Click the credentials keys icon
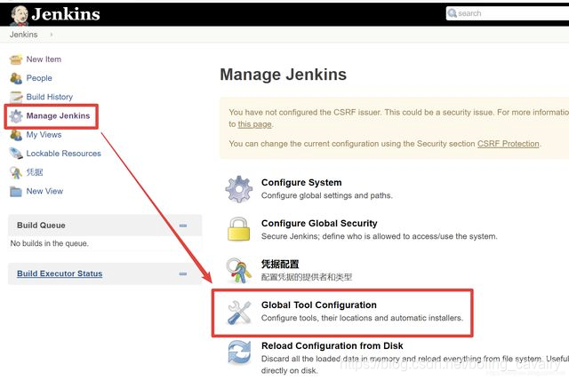This screenshot has height=380, width=569. (239, 270)
